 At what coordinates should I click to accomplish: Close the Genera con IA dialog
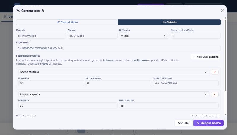pyautogui.click(x=222, y=11)
